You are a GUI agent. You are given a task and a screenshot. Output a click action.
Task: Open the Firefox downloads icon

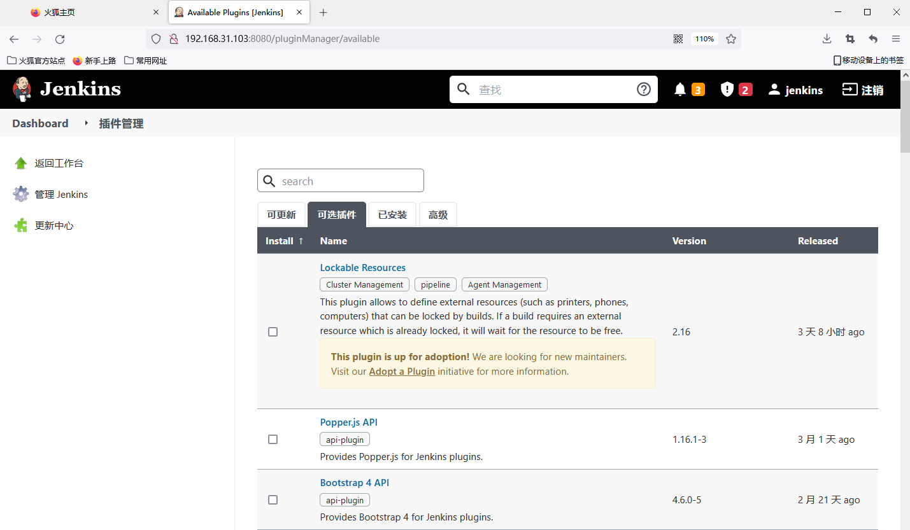point(827,39)
